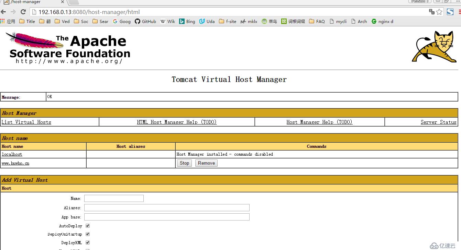Open the Server Status link
Screen dimensions: 461x250
(x=438, y=122)
